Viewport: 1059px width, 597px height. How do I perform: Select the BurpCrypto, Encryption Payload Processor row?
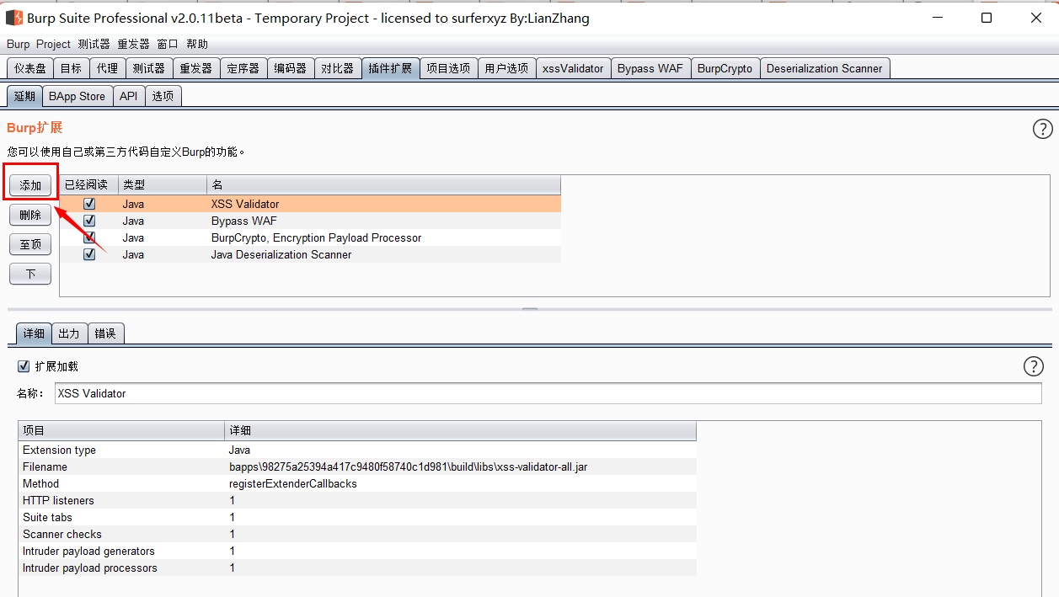[310, 237]
